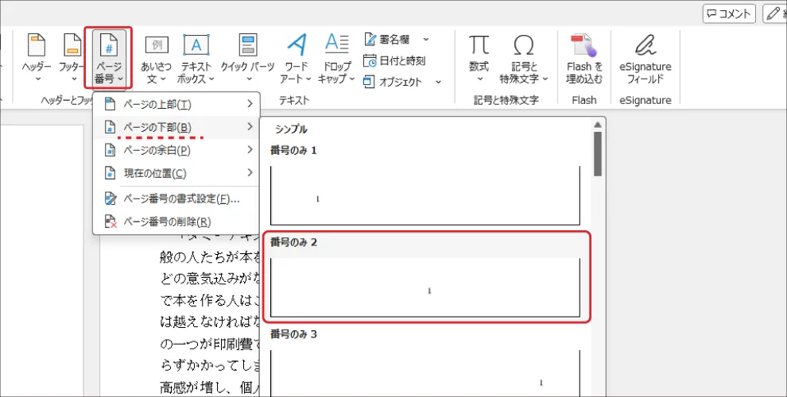Choose ページ番号の削除(R)
This screenshot has height=397, width=787.
176,222
